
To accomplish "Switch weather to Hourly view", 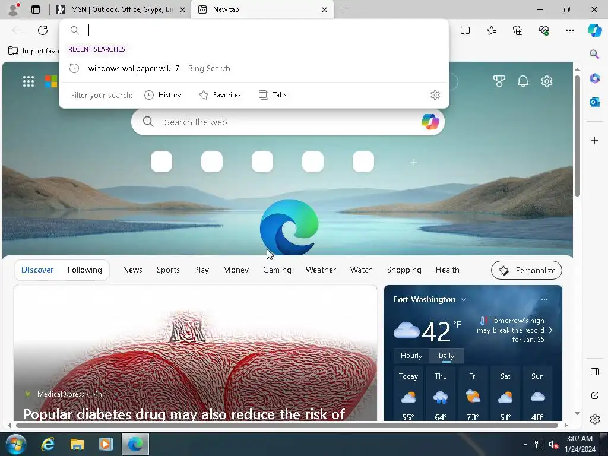I will [x=411, y=356].
